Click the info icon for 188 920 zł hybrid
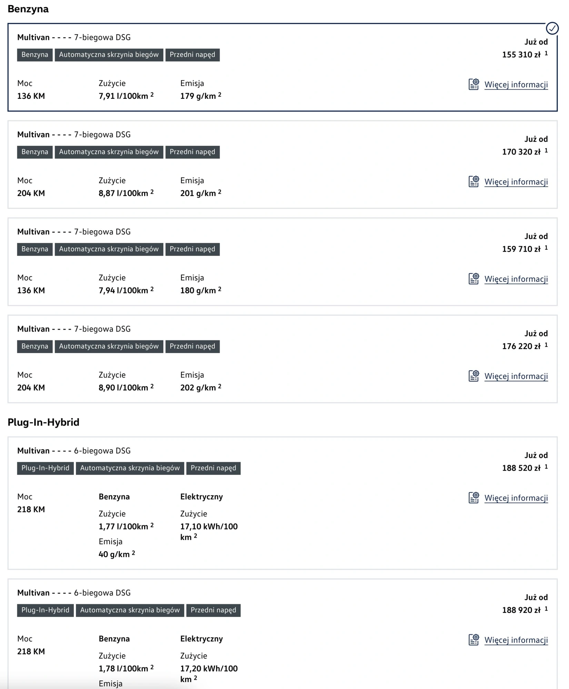Viewport: 569px width, 689px height. pos(474,639)
